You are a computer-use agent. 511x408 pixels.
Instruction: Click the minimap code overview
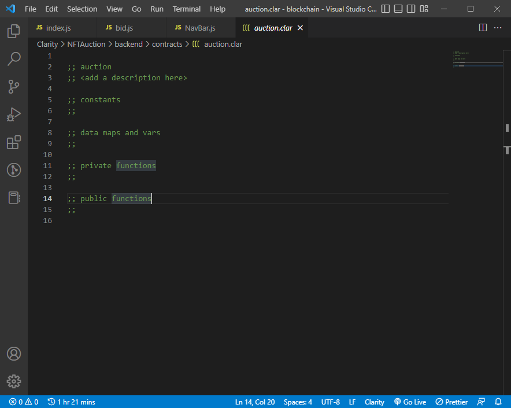477,59
